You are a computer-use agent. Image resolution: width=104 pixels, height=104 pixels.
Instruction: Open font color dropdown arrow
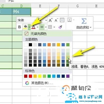[x=38, y=27]
